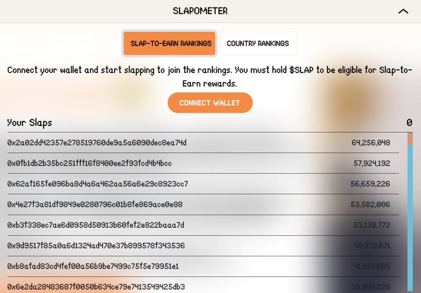Grab the orange scrollbar thumb in rankings

click(x=410, y=139)
